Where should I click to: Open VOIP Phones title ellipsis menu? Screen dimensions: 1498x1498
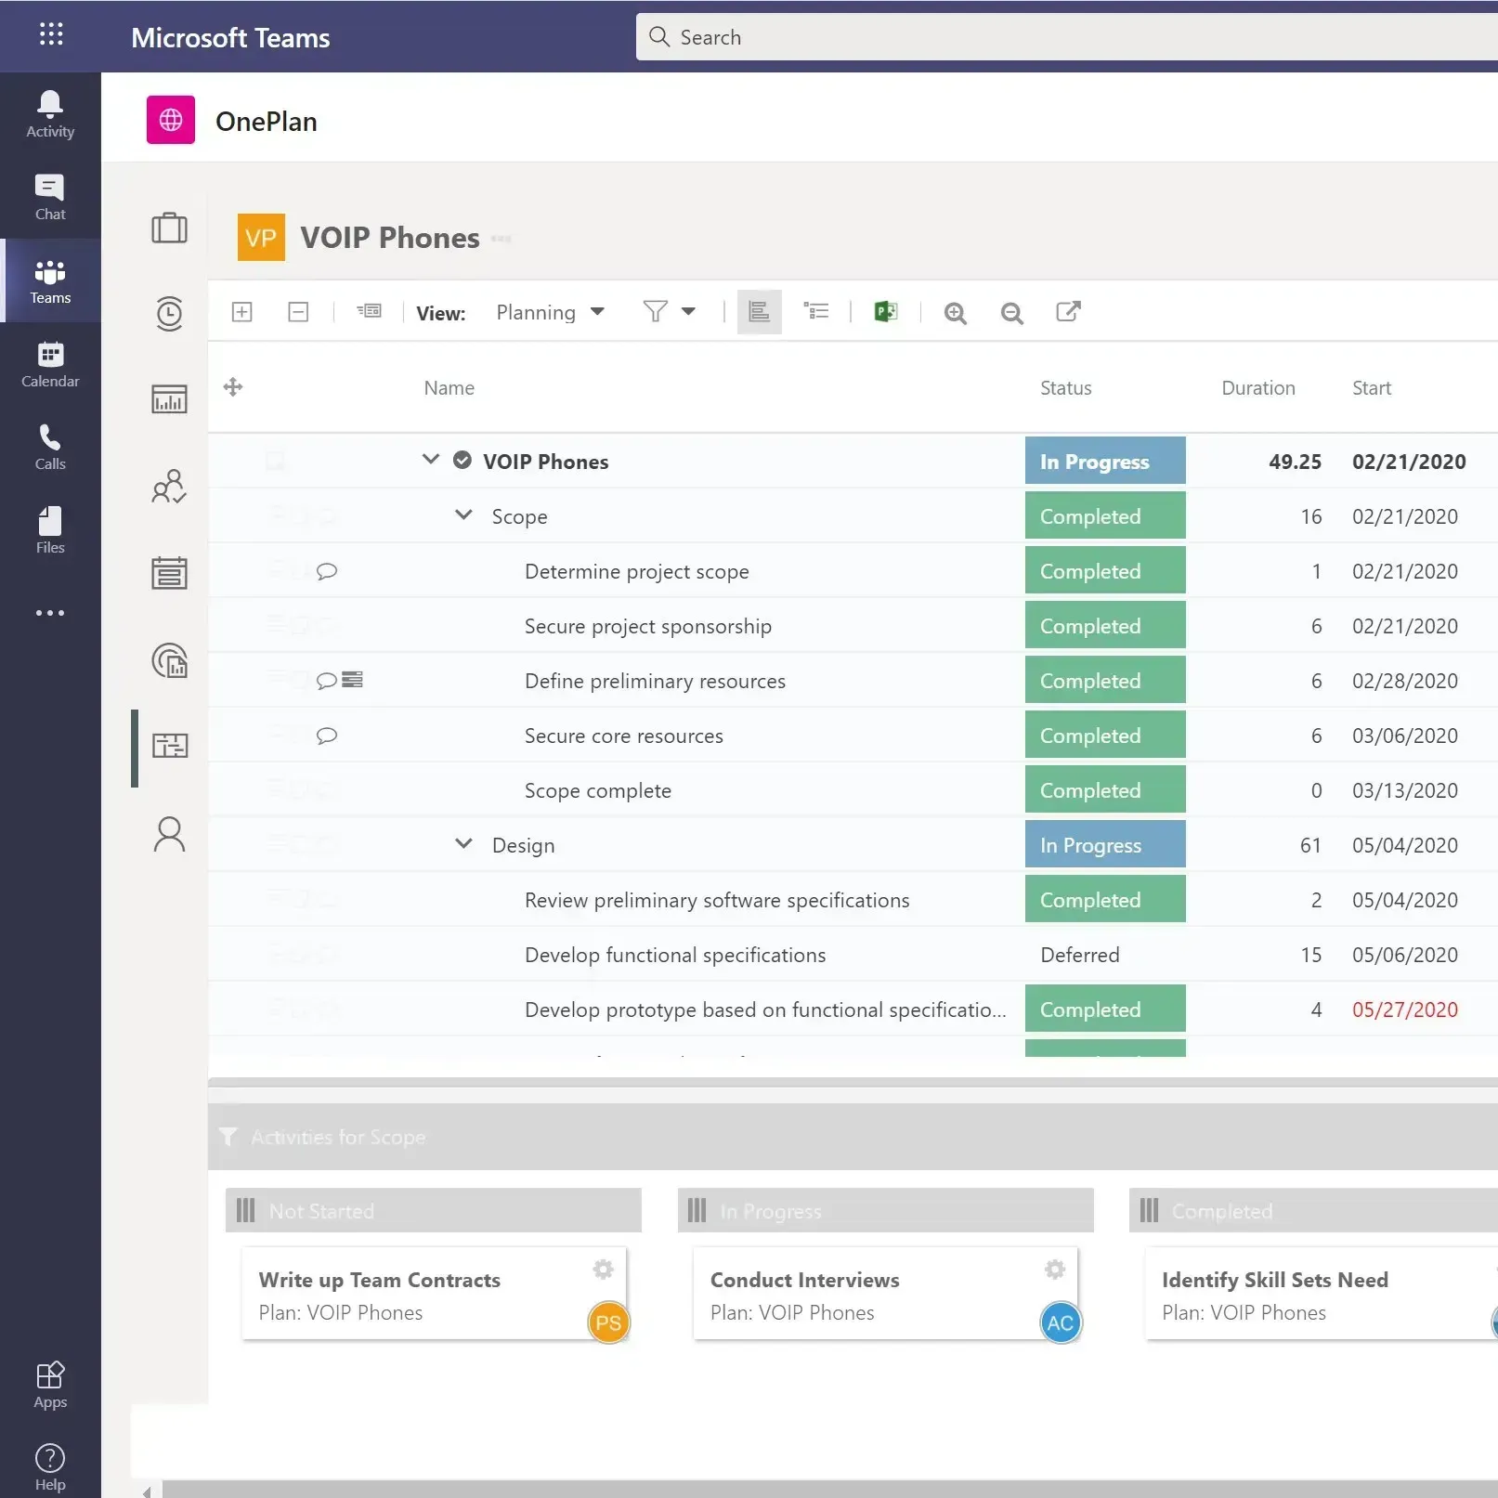(x=502, y=239)
